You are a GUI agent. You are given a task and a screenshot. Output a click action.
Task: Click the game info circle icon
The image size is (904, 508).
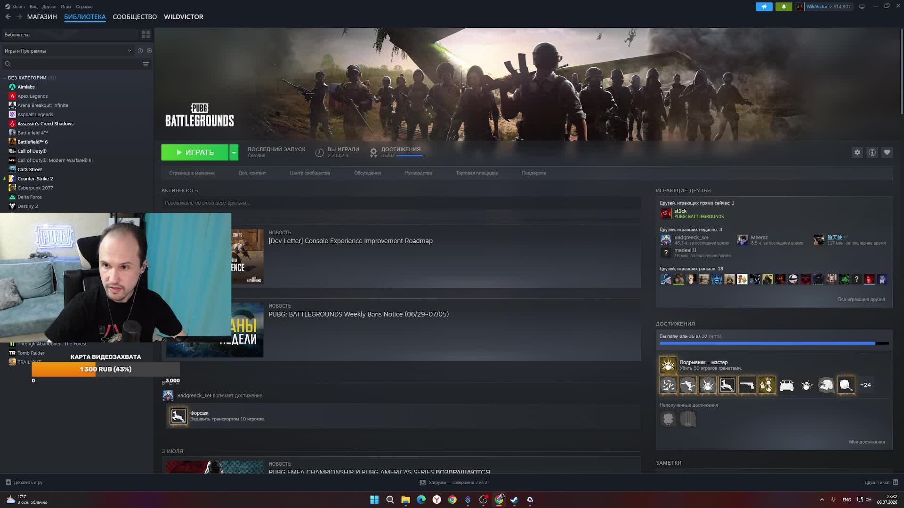pos(872,152)
